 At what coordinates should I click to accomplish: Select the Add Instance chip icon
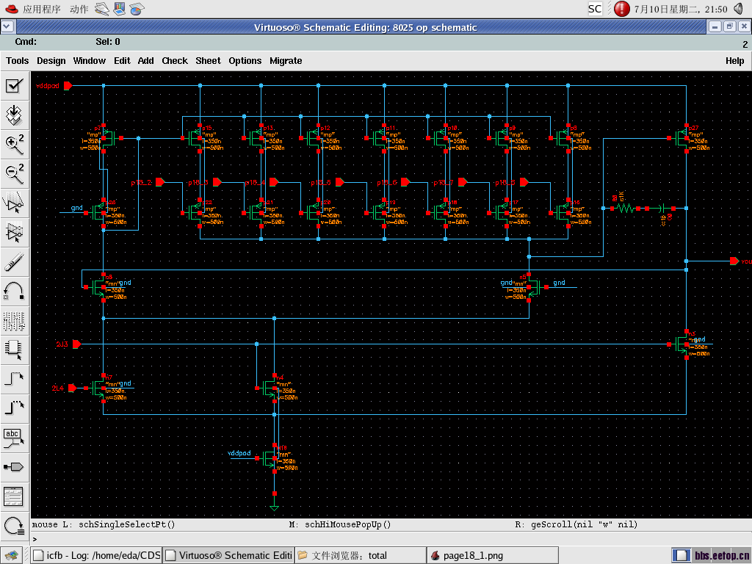(14, 349)
